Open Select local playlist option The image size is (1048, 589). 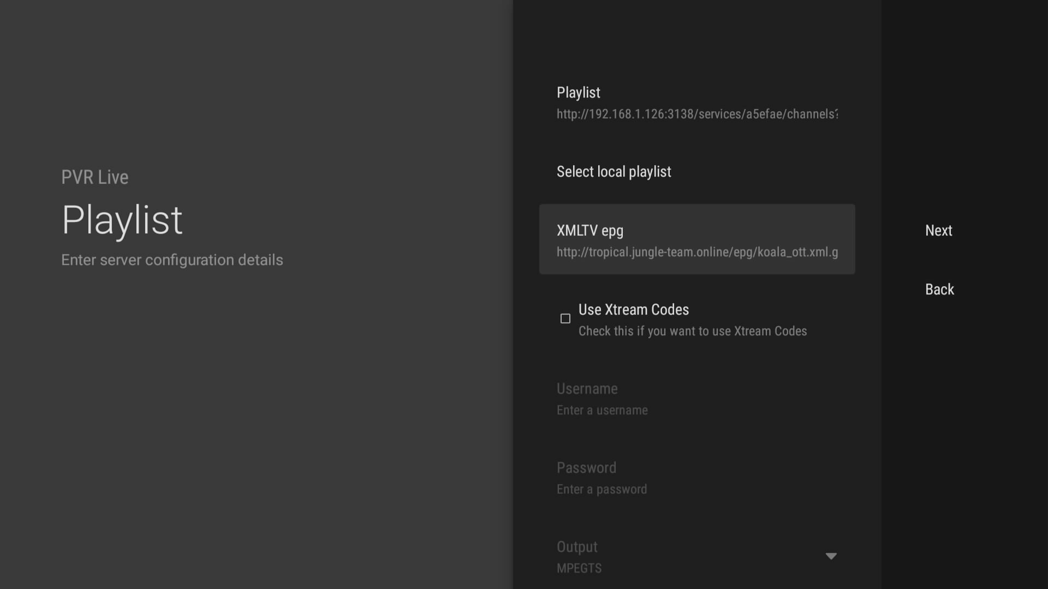click(614, 172)
